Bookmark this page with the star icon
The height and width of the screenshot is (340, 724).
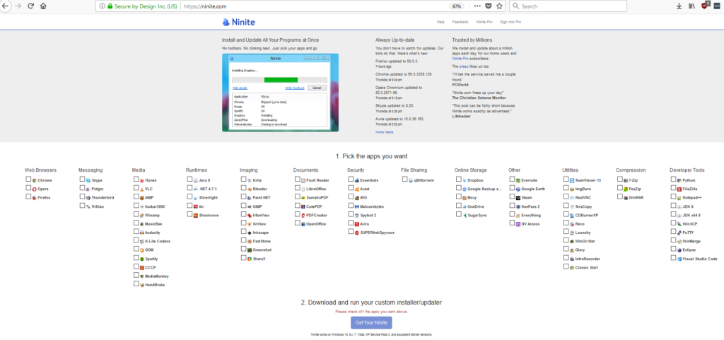click(499, 6)
